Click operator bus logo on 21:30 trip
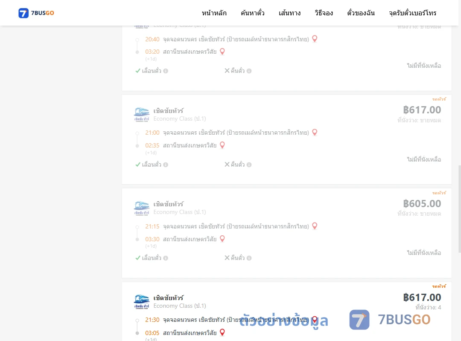This screenshot has width=461, height=341. tap(142, 302)
